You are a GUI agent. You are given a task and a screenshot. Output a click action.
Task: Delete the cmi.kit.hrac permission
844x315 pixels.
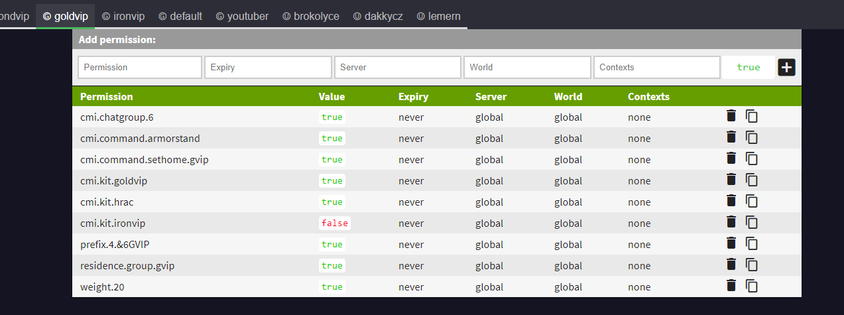coord(731,201)
